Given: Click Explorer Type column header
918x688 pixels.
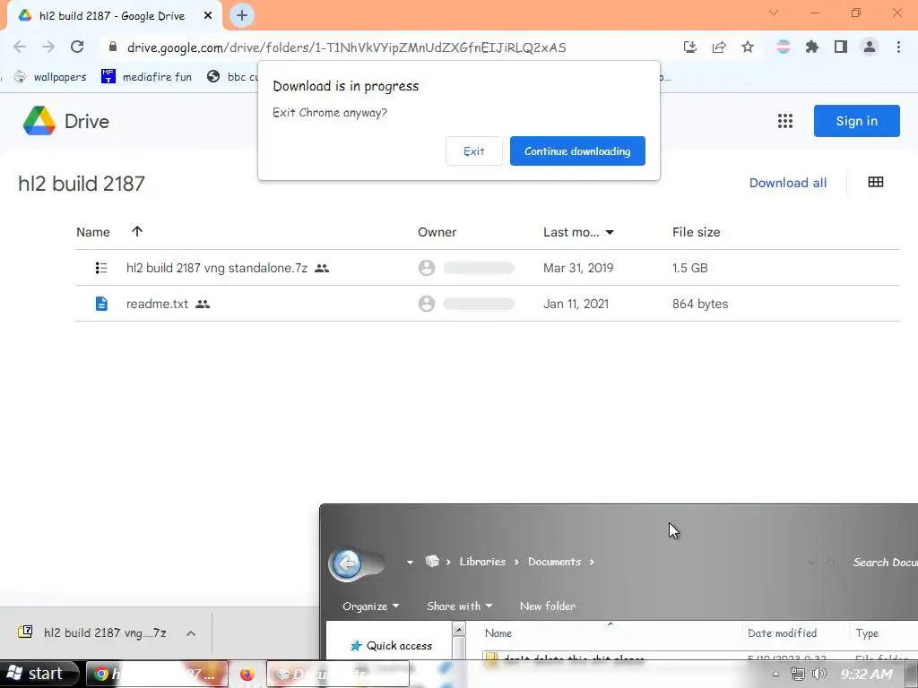Looking at the screenshot, I should tap(867, 633).
